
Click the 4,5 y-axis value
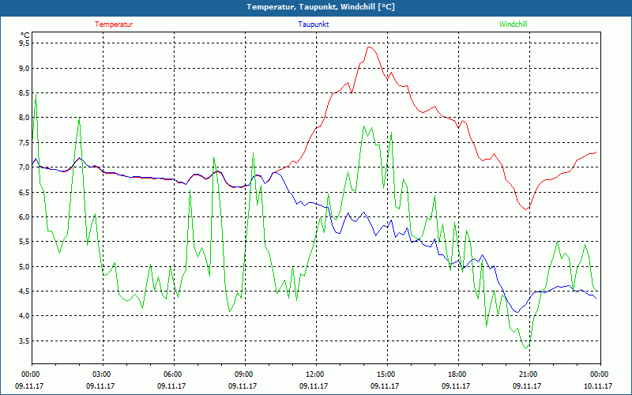25,292
